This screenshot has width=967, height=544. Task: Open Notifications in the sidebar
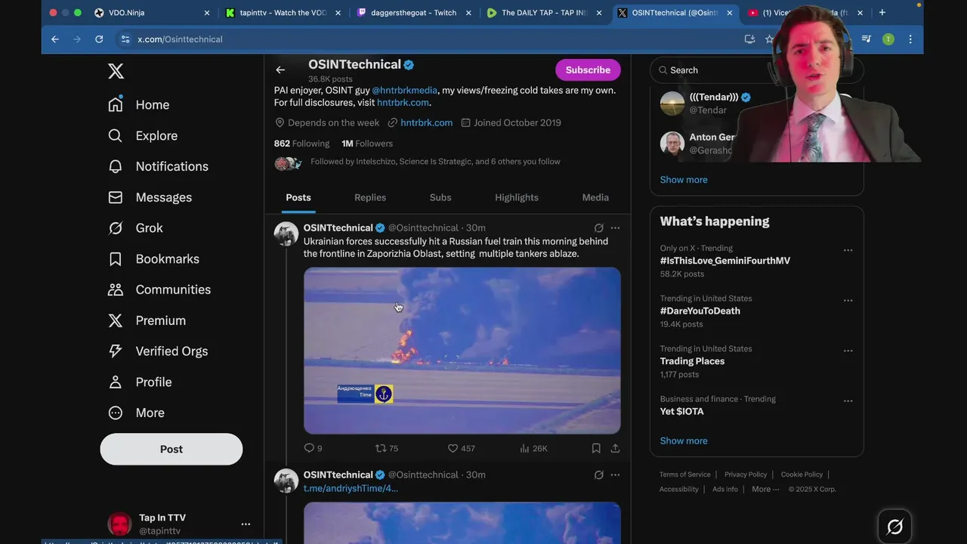click(158, 166)
